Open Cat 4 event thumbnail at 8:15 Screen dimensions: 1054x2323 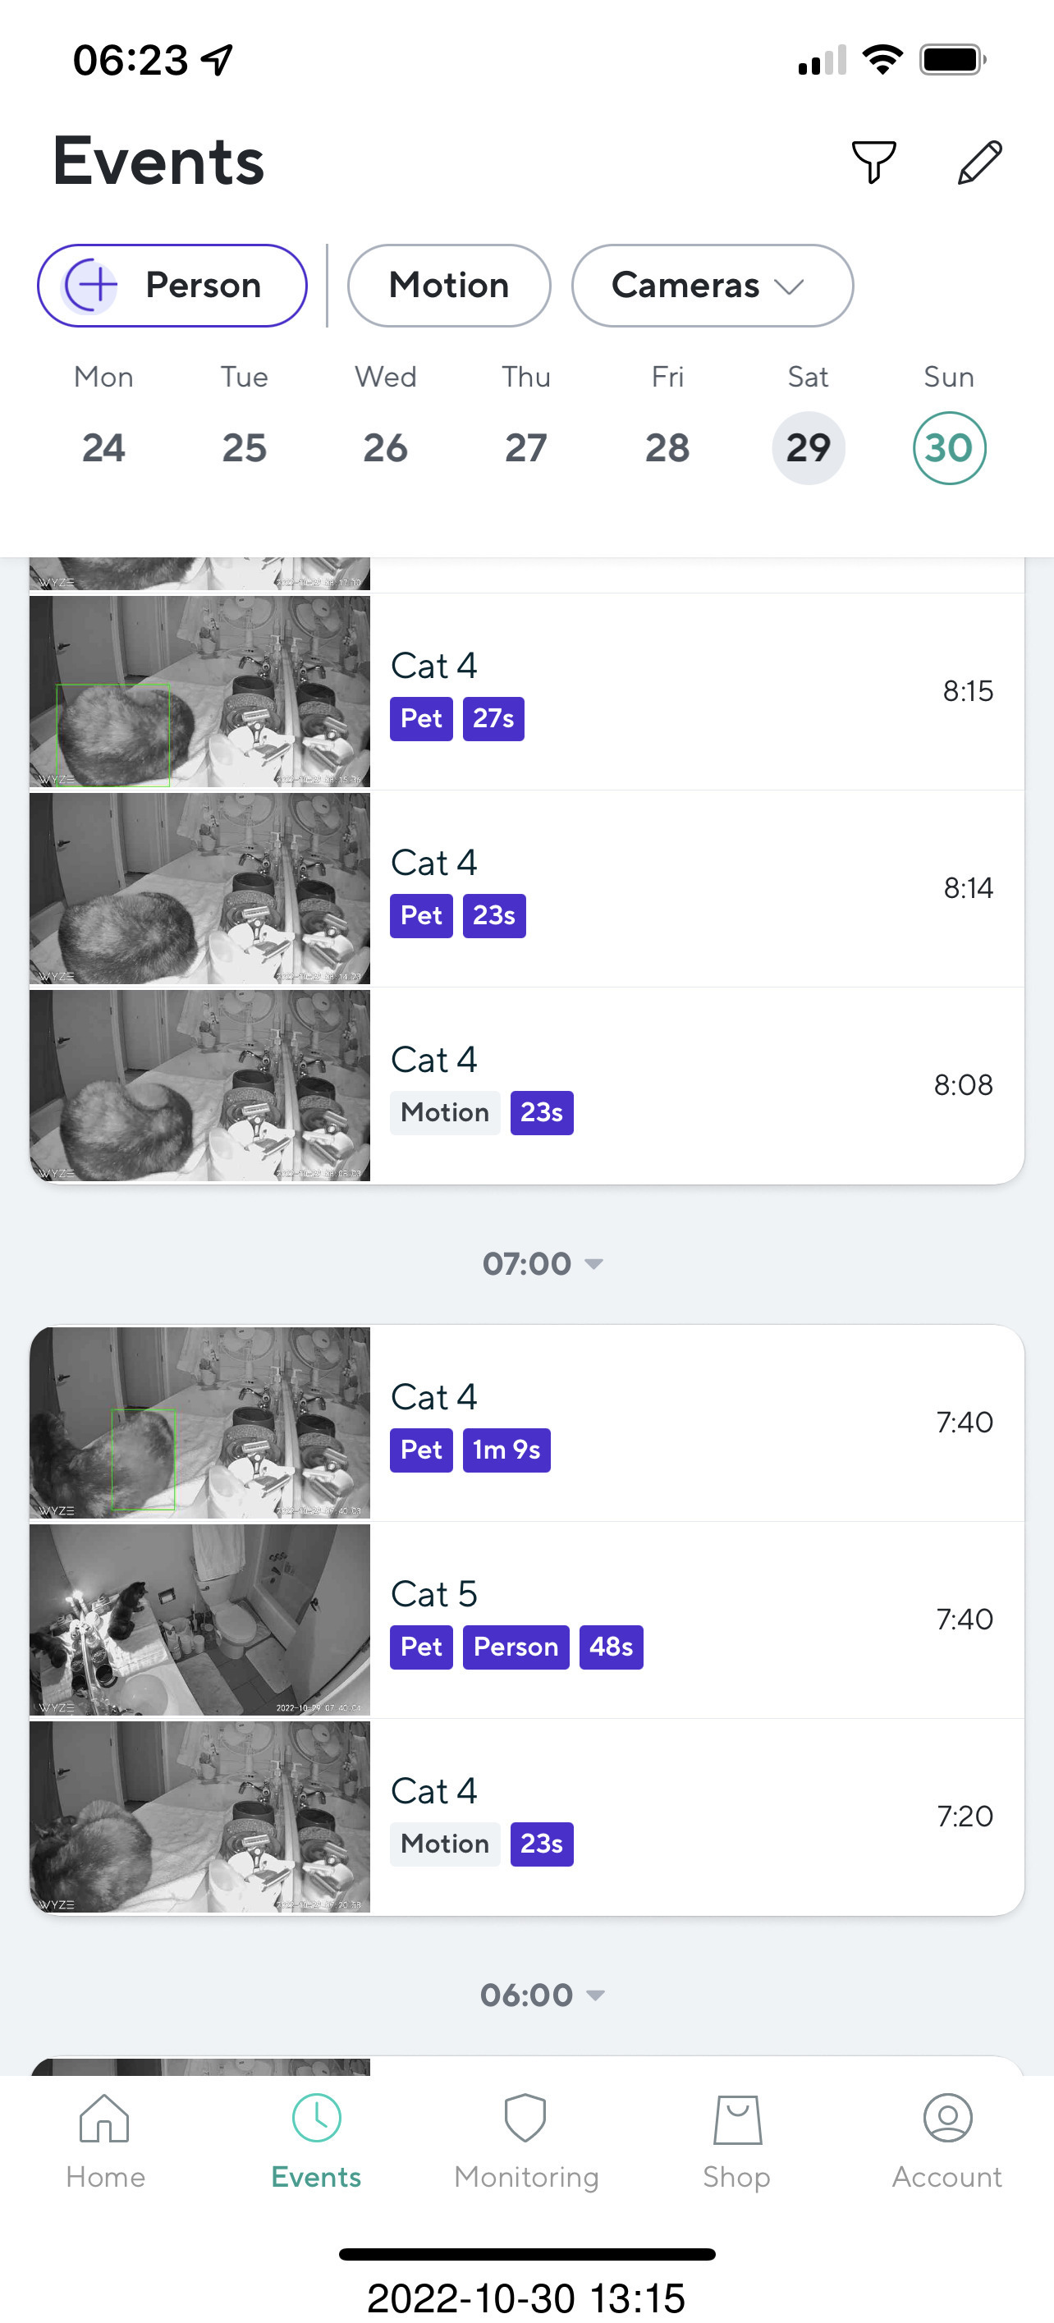[x=199, y=691]
